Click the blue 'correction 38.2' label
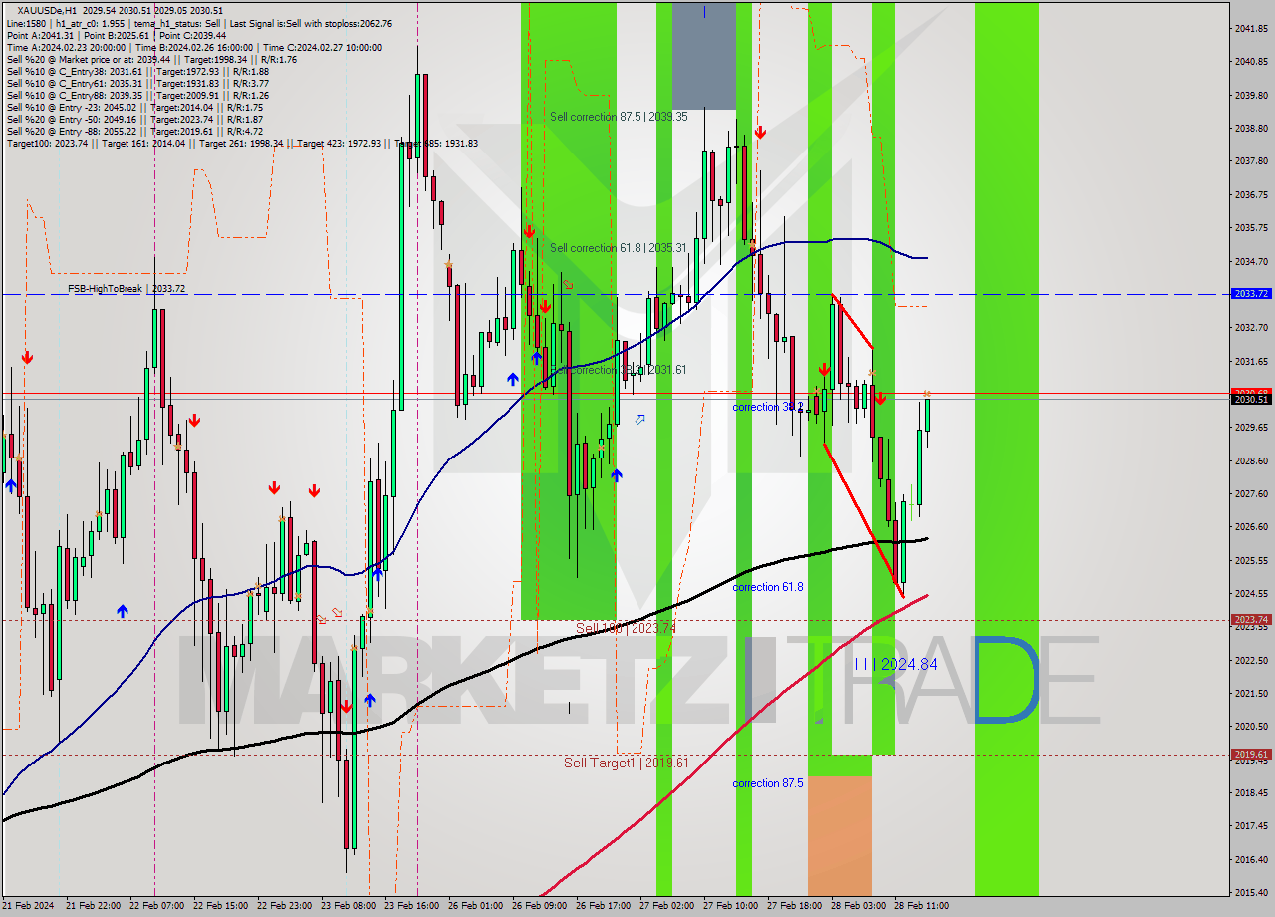Image resolution: width=1275 pixels, height=917 pixels. coord(768,407)
